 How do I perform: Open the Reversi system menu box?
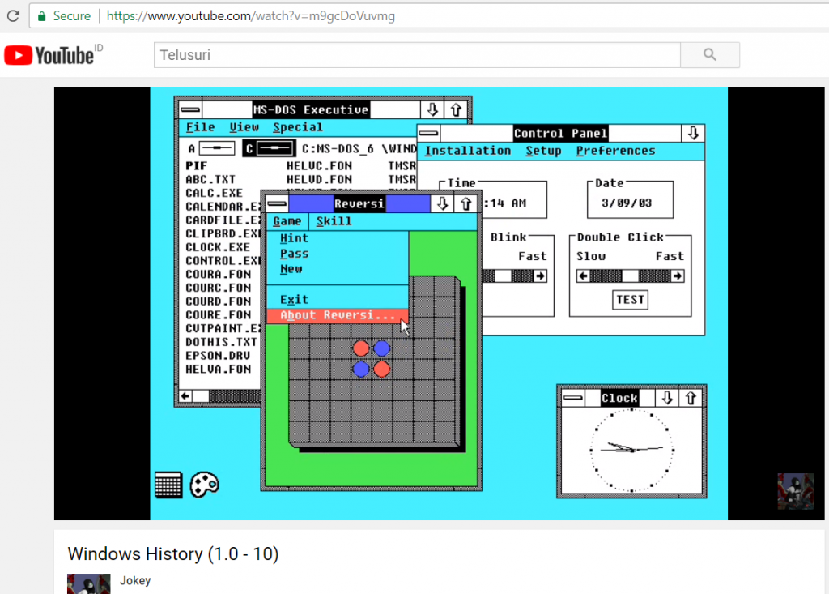(x=277, y=203)
